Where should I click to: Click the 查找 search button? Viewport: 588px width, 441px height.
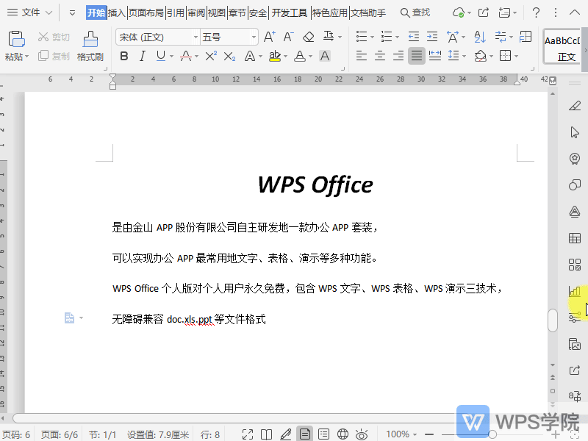[415, 12]
